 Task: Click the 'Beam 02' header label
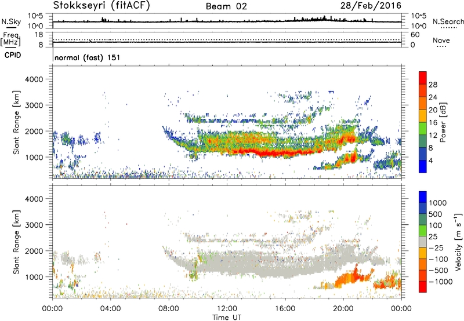coord(226,6)
